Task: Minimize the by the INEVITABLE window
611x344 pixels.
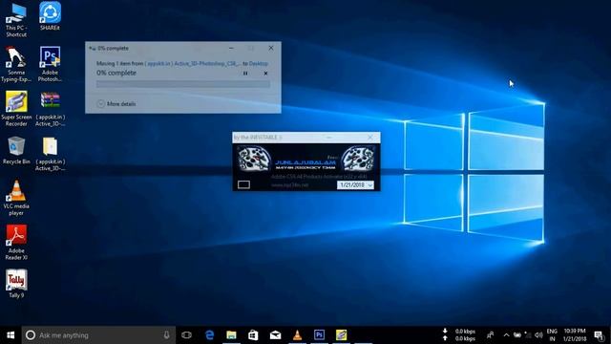Action: 328,138
